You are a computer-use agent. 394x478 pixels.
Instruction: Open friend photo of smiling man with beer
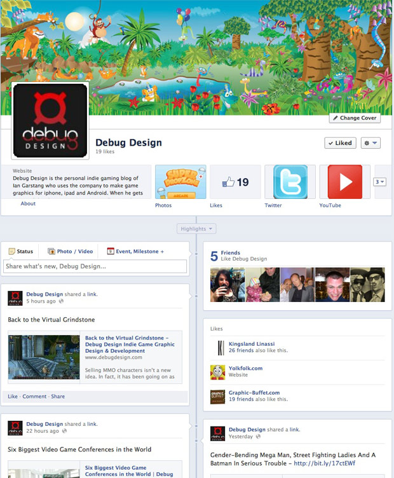[332, 285]
